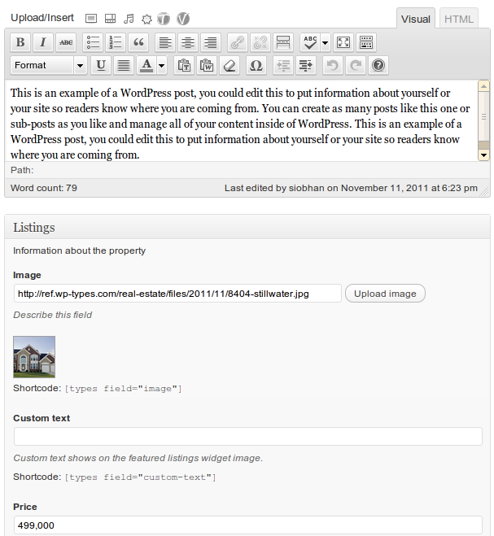Click the house image thumbnail
Screen dimensions: 494x536
(x=34, y=357)
